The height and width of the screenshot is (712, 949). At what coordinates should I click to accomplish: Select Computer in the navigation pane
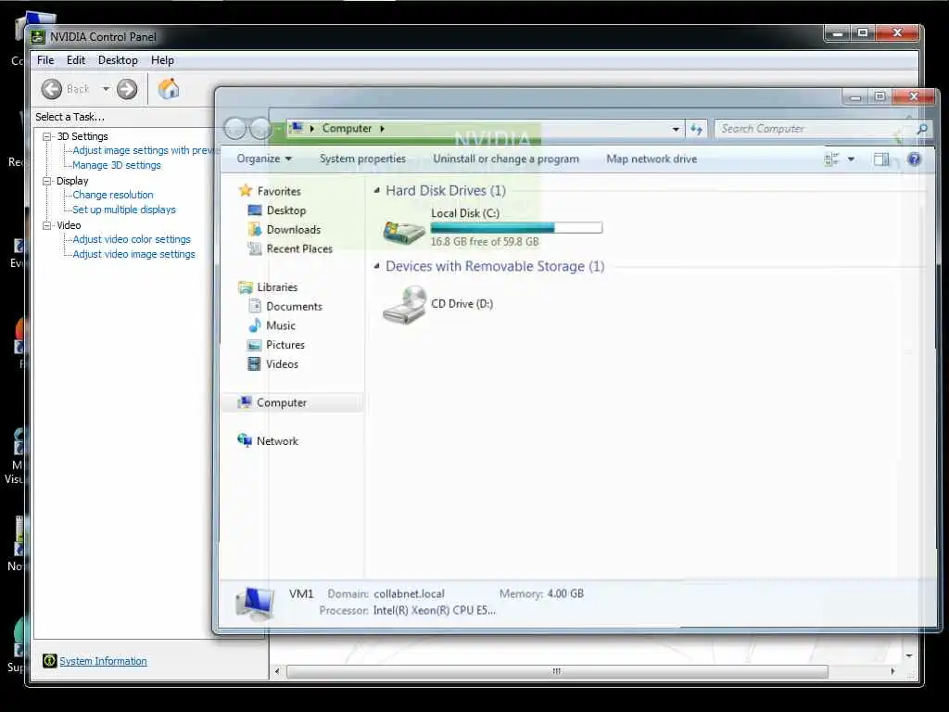(282, 402)
